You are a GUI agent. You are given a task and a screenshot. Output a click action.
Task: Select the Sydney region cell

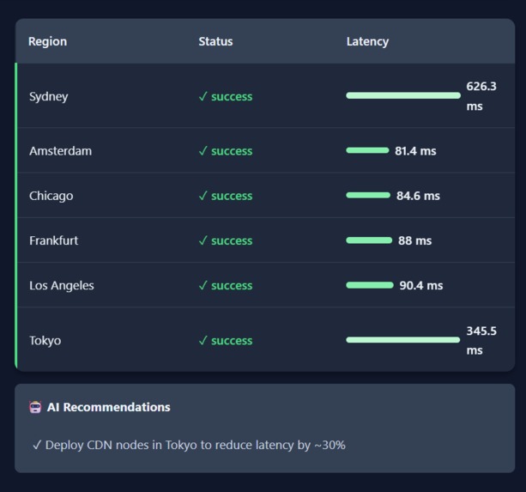tap(49, 97)
